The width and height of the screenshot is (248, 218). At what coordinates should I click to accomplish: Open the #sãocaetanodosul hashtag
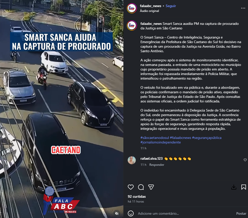pos(155,138)
